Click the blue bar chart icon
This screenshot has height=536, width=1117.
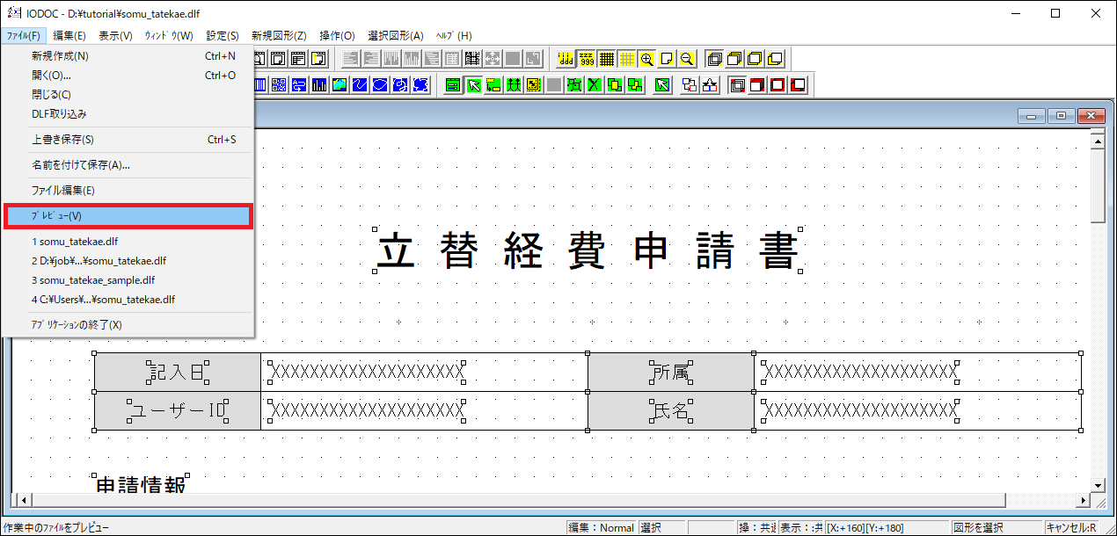point(319,85)
